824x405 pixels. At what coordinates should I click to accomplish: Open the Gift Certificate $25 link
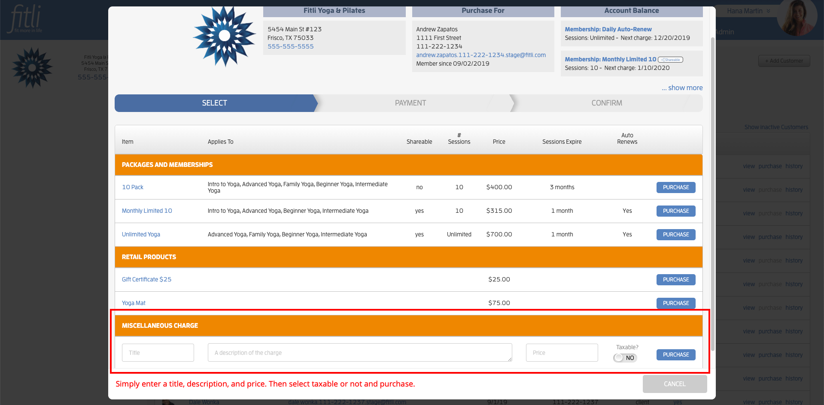click(146, 279)
